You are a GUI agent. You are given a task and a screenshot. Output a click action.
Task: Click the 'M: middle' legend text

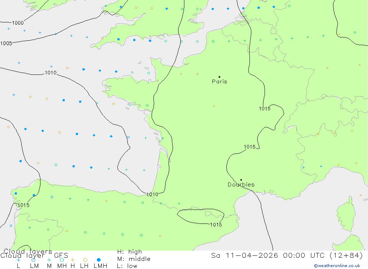(134, 259)
